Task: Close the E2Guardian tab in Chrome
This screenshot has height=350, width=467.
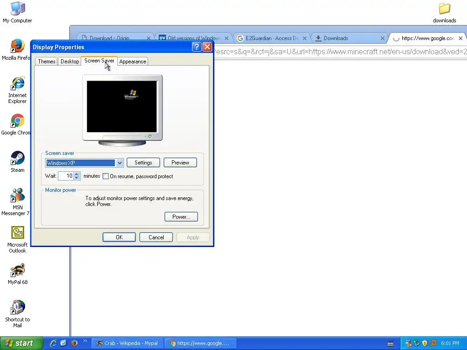Action: click(304, 38)
